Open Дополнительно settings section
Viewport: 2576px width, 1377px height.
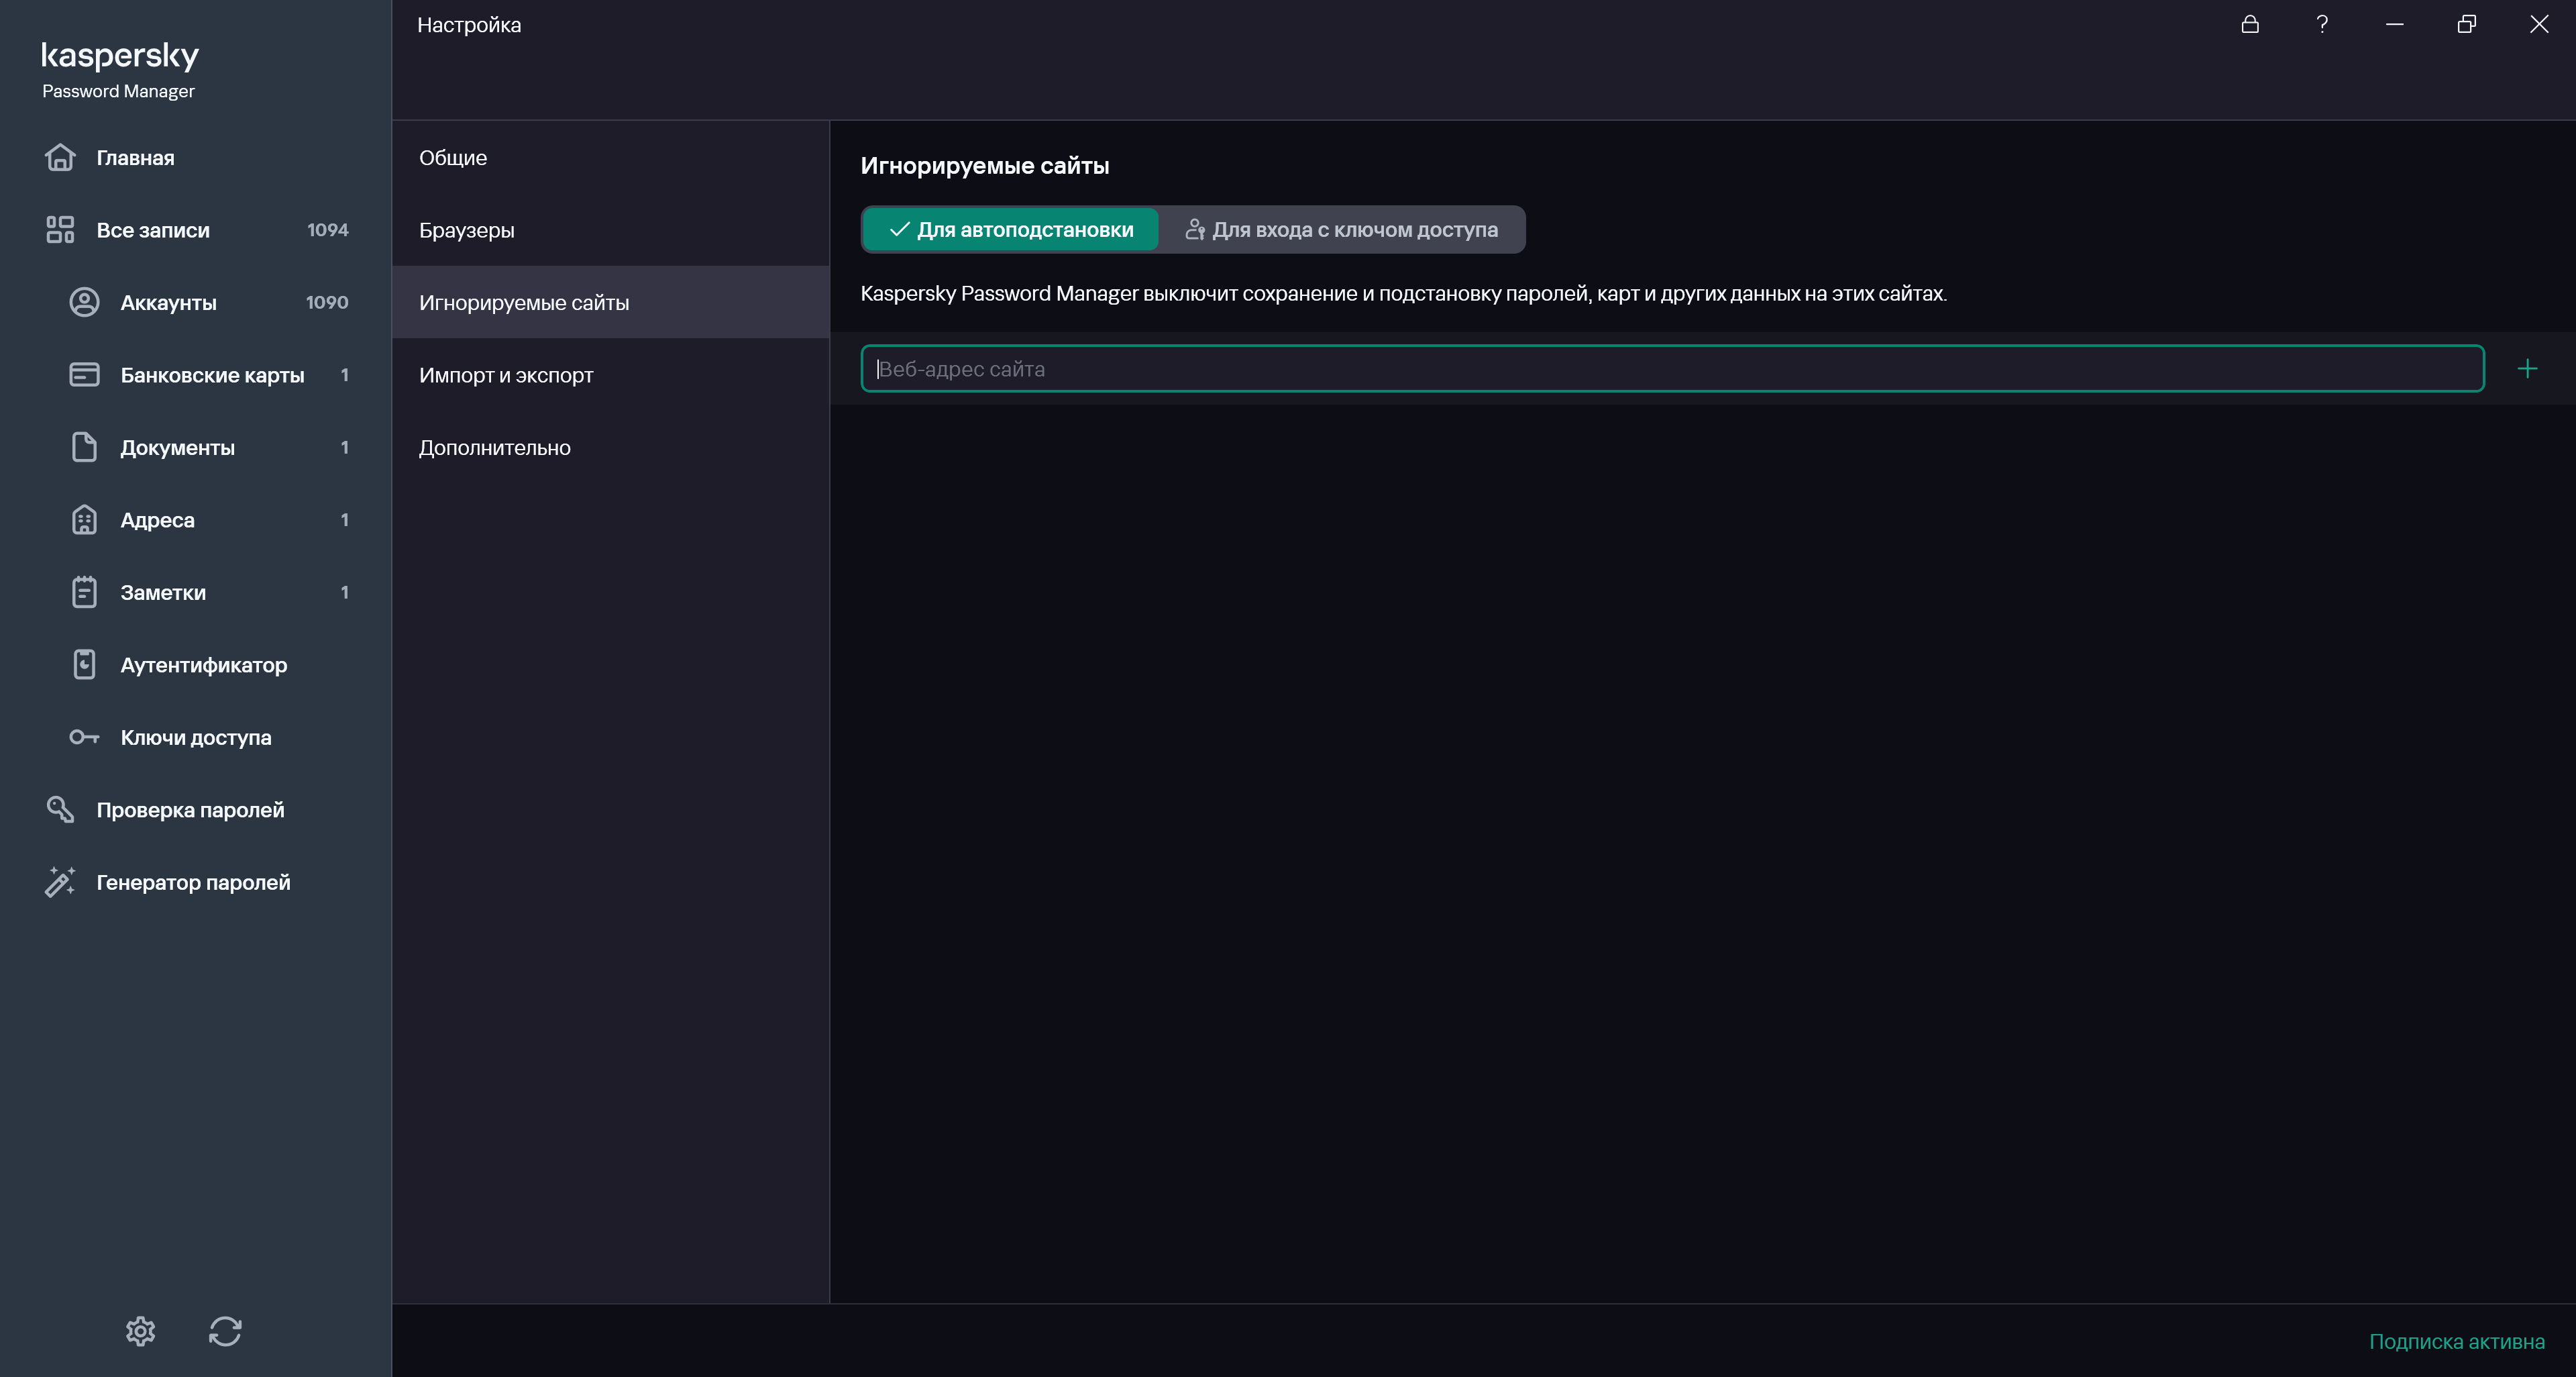495,448
